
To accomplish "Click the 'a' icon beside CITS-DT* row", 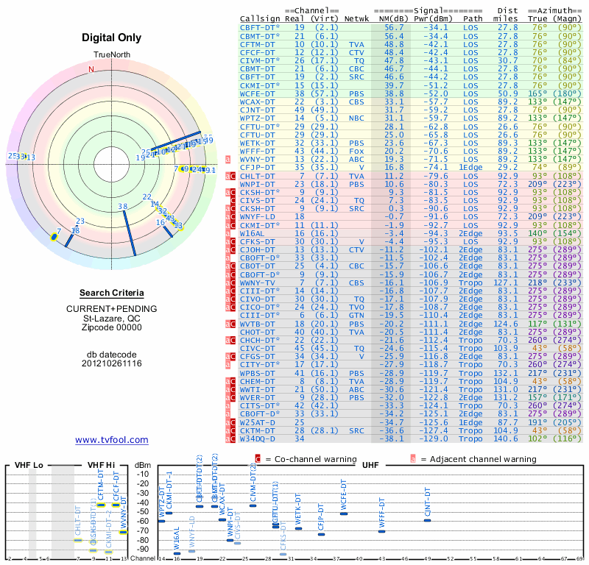I will [228, 406].
